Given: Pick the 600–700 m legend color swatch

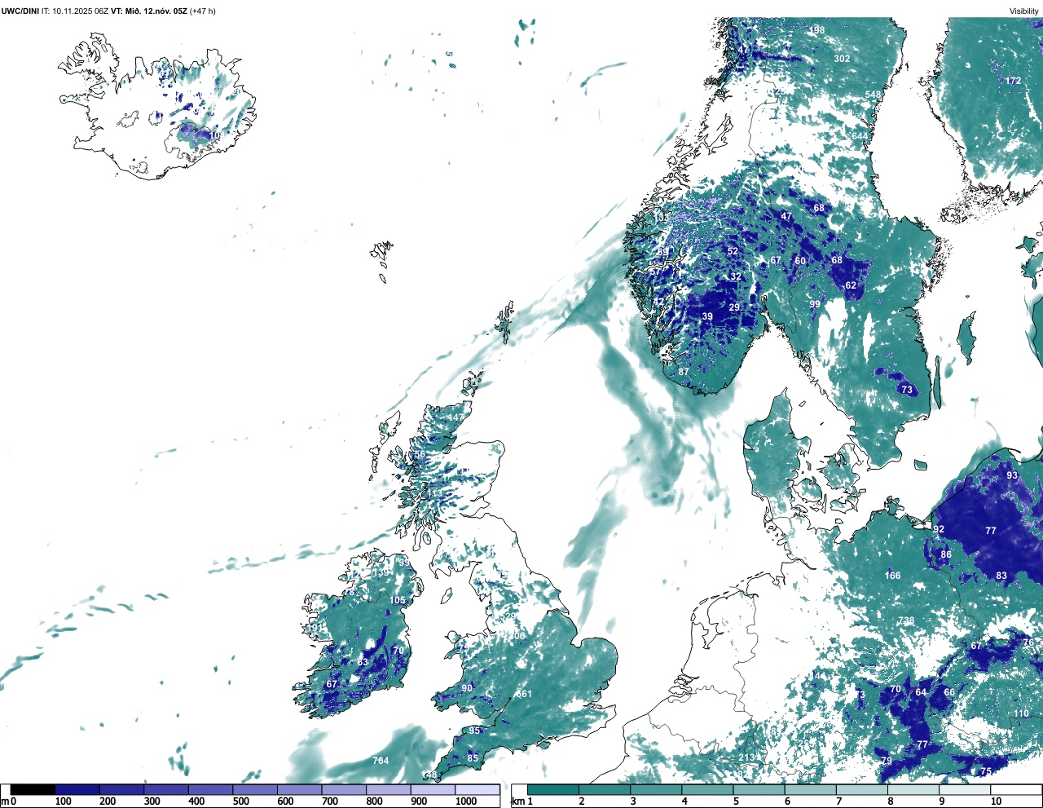Looking at the screenshot, I should [300, 790].
